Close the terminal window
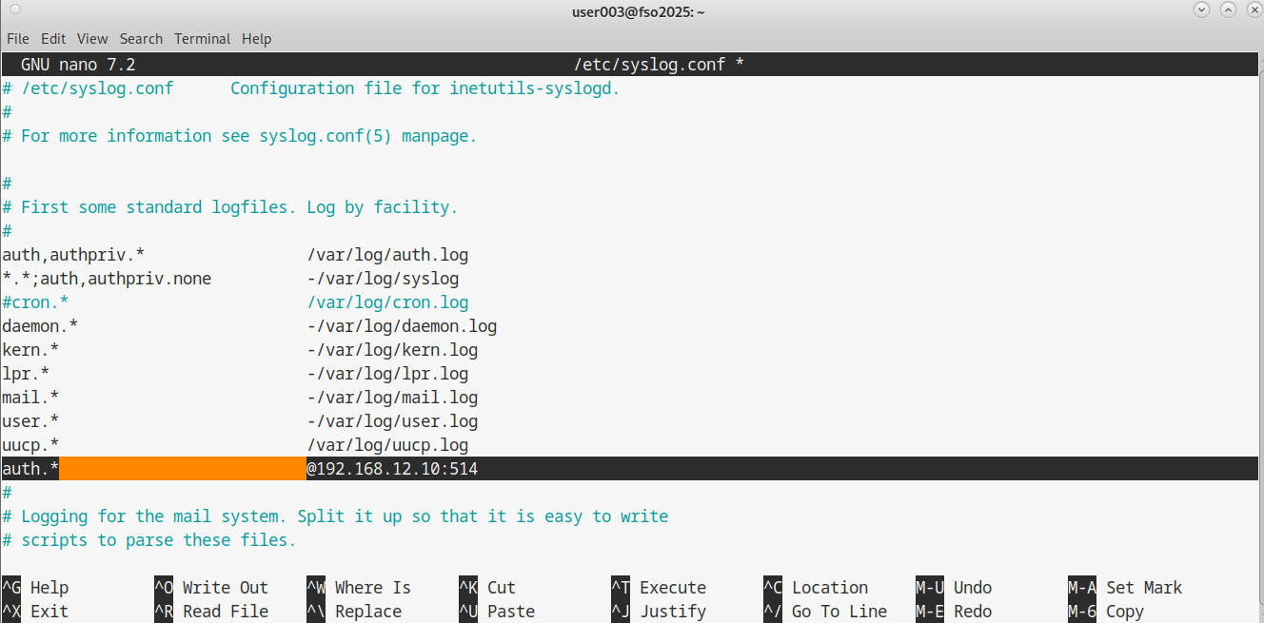 coord(1251,10)
